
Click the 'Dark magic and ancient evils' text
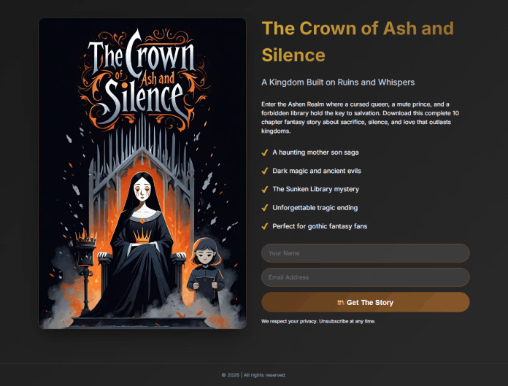coord(317,171)
